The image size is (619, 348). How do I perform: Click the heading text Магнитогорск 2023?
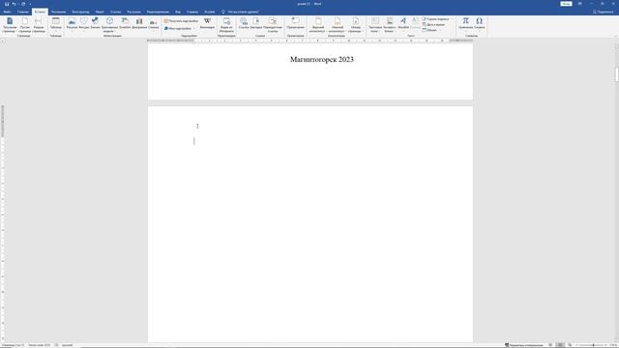tap(322, 59)
